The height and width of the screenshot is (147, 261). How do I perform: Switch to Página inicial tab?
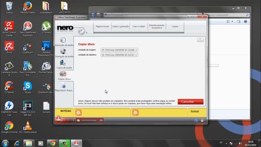tap(102, 27)
